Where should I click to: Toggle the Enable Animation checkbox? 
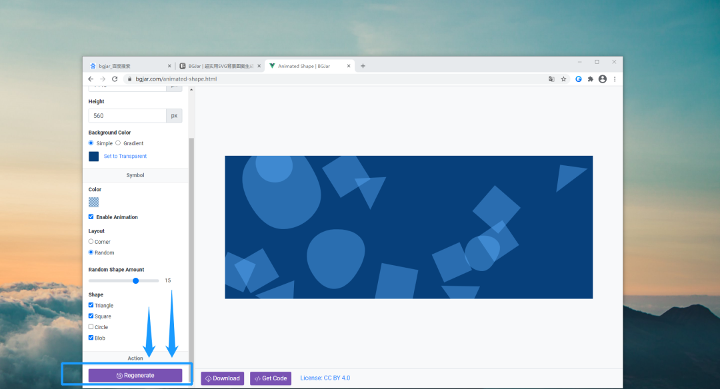[x=91, y=217]
